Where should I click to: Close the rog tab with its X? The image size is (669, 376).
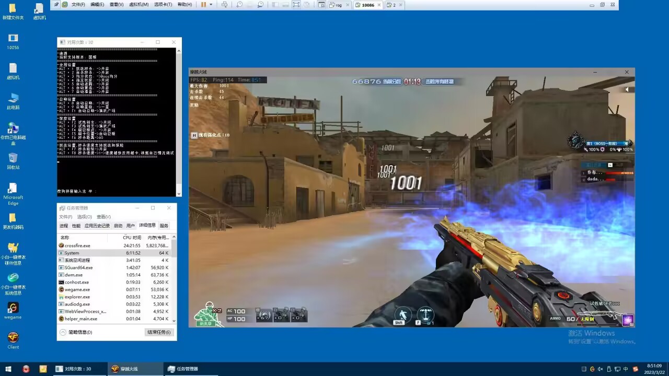click(x=348, y=5)
